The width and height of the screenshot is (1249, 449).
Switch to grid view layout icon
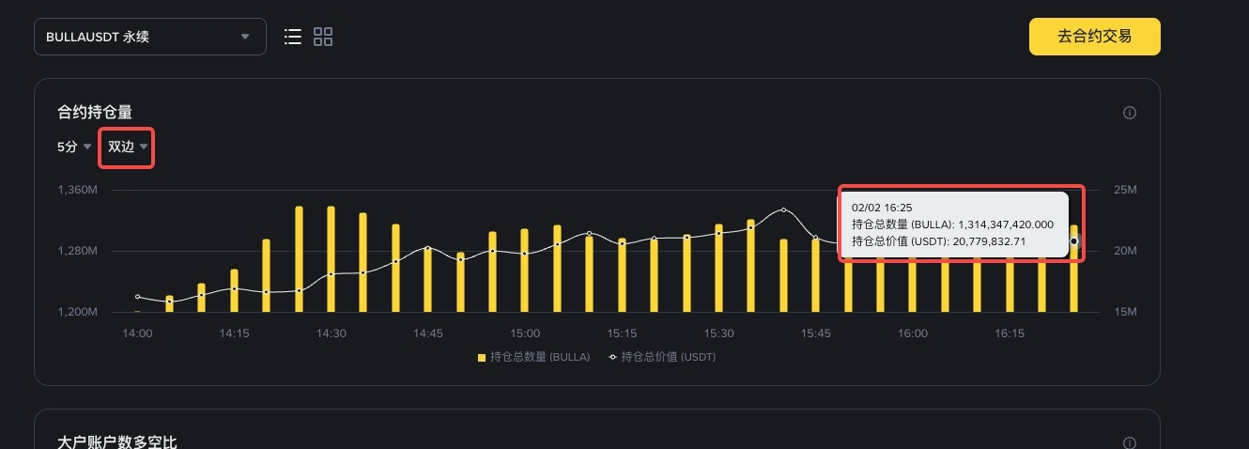tap(323, 37)
